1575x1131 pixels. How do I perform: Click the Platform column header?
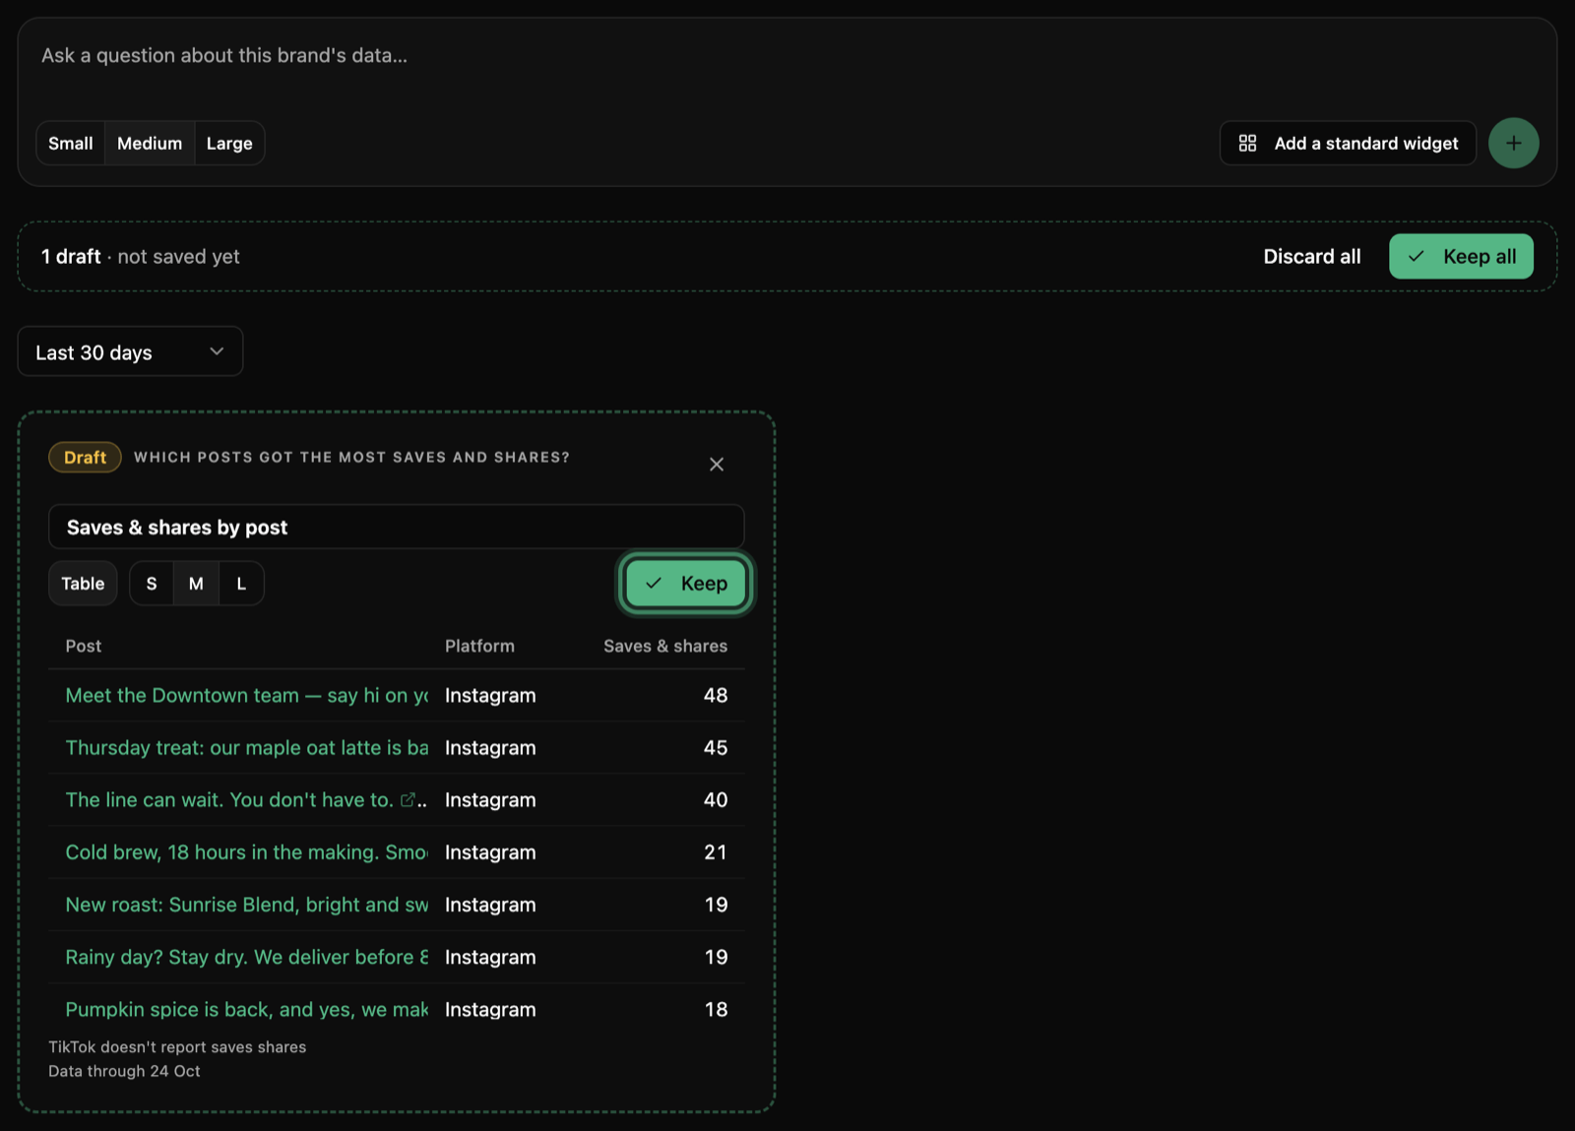(x=479, y=646)
